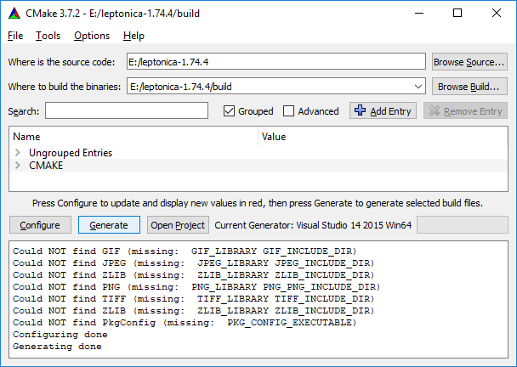This screenshot has width=517, height=367.
Task: Click 'Could NOT find PNG' log line
Action: (196, 287)
